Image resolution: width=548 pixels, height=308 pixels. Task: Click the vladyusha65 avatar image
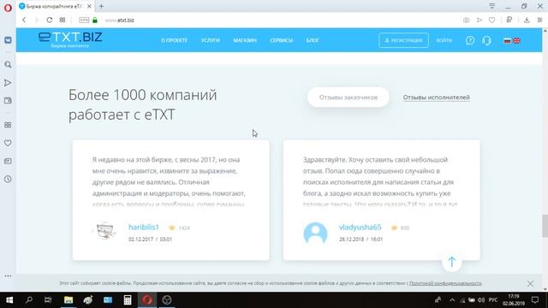coord(315,233)
